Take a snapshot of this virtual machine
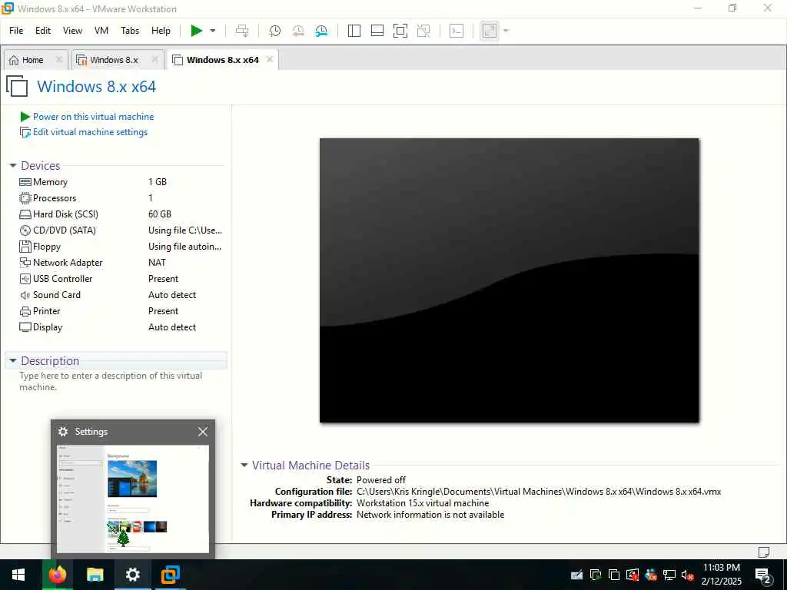Image resolution: width=787 pixels, height=590 pixels. pos(274,31)
